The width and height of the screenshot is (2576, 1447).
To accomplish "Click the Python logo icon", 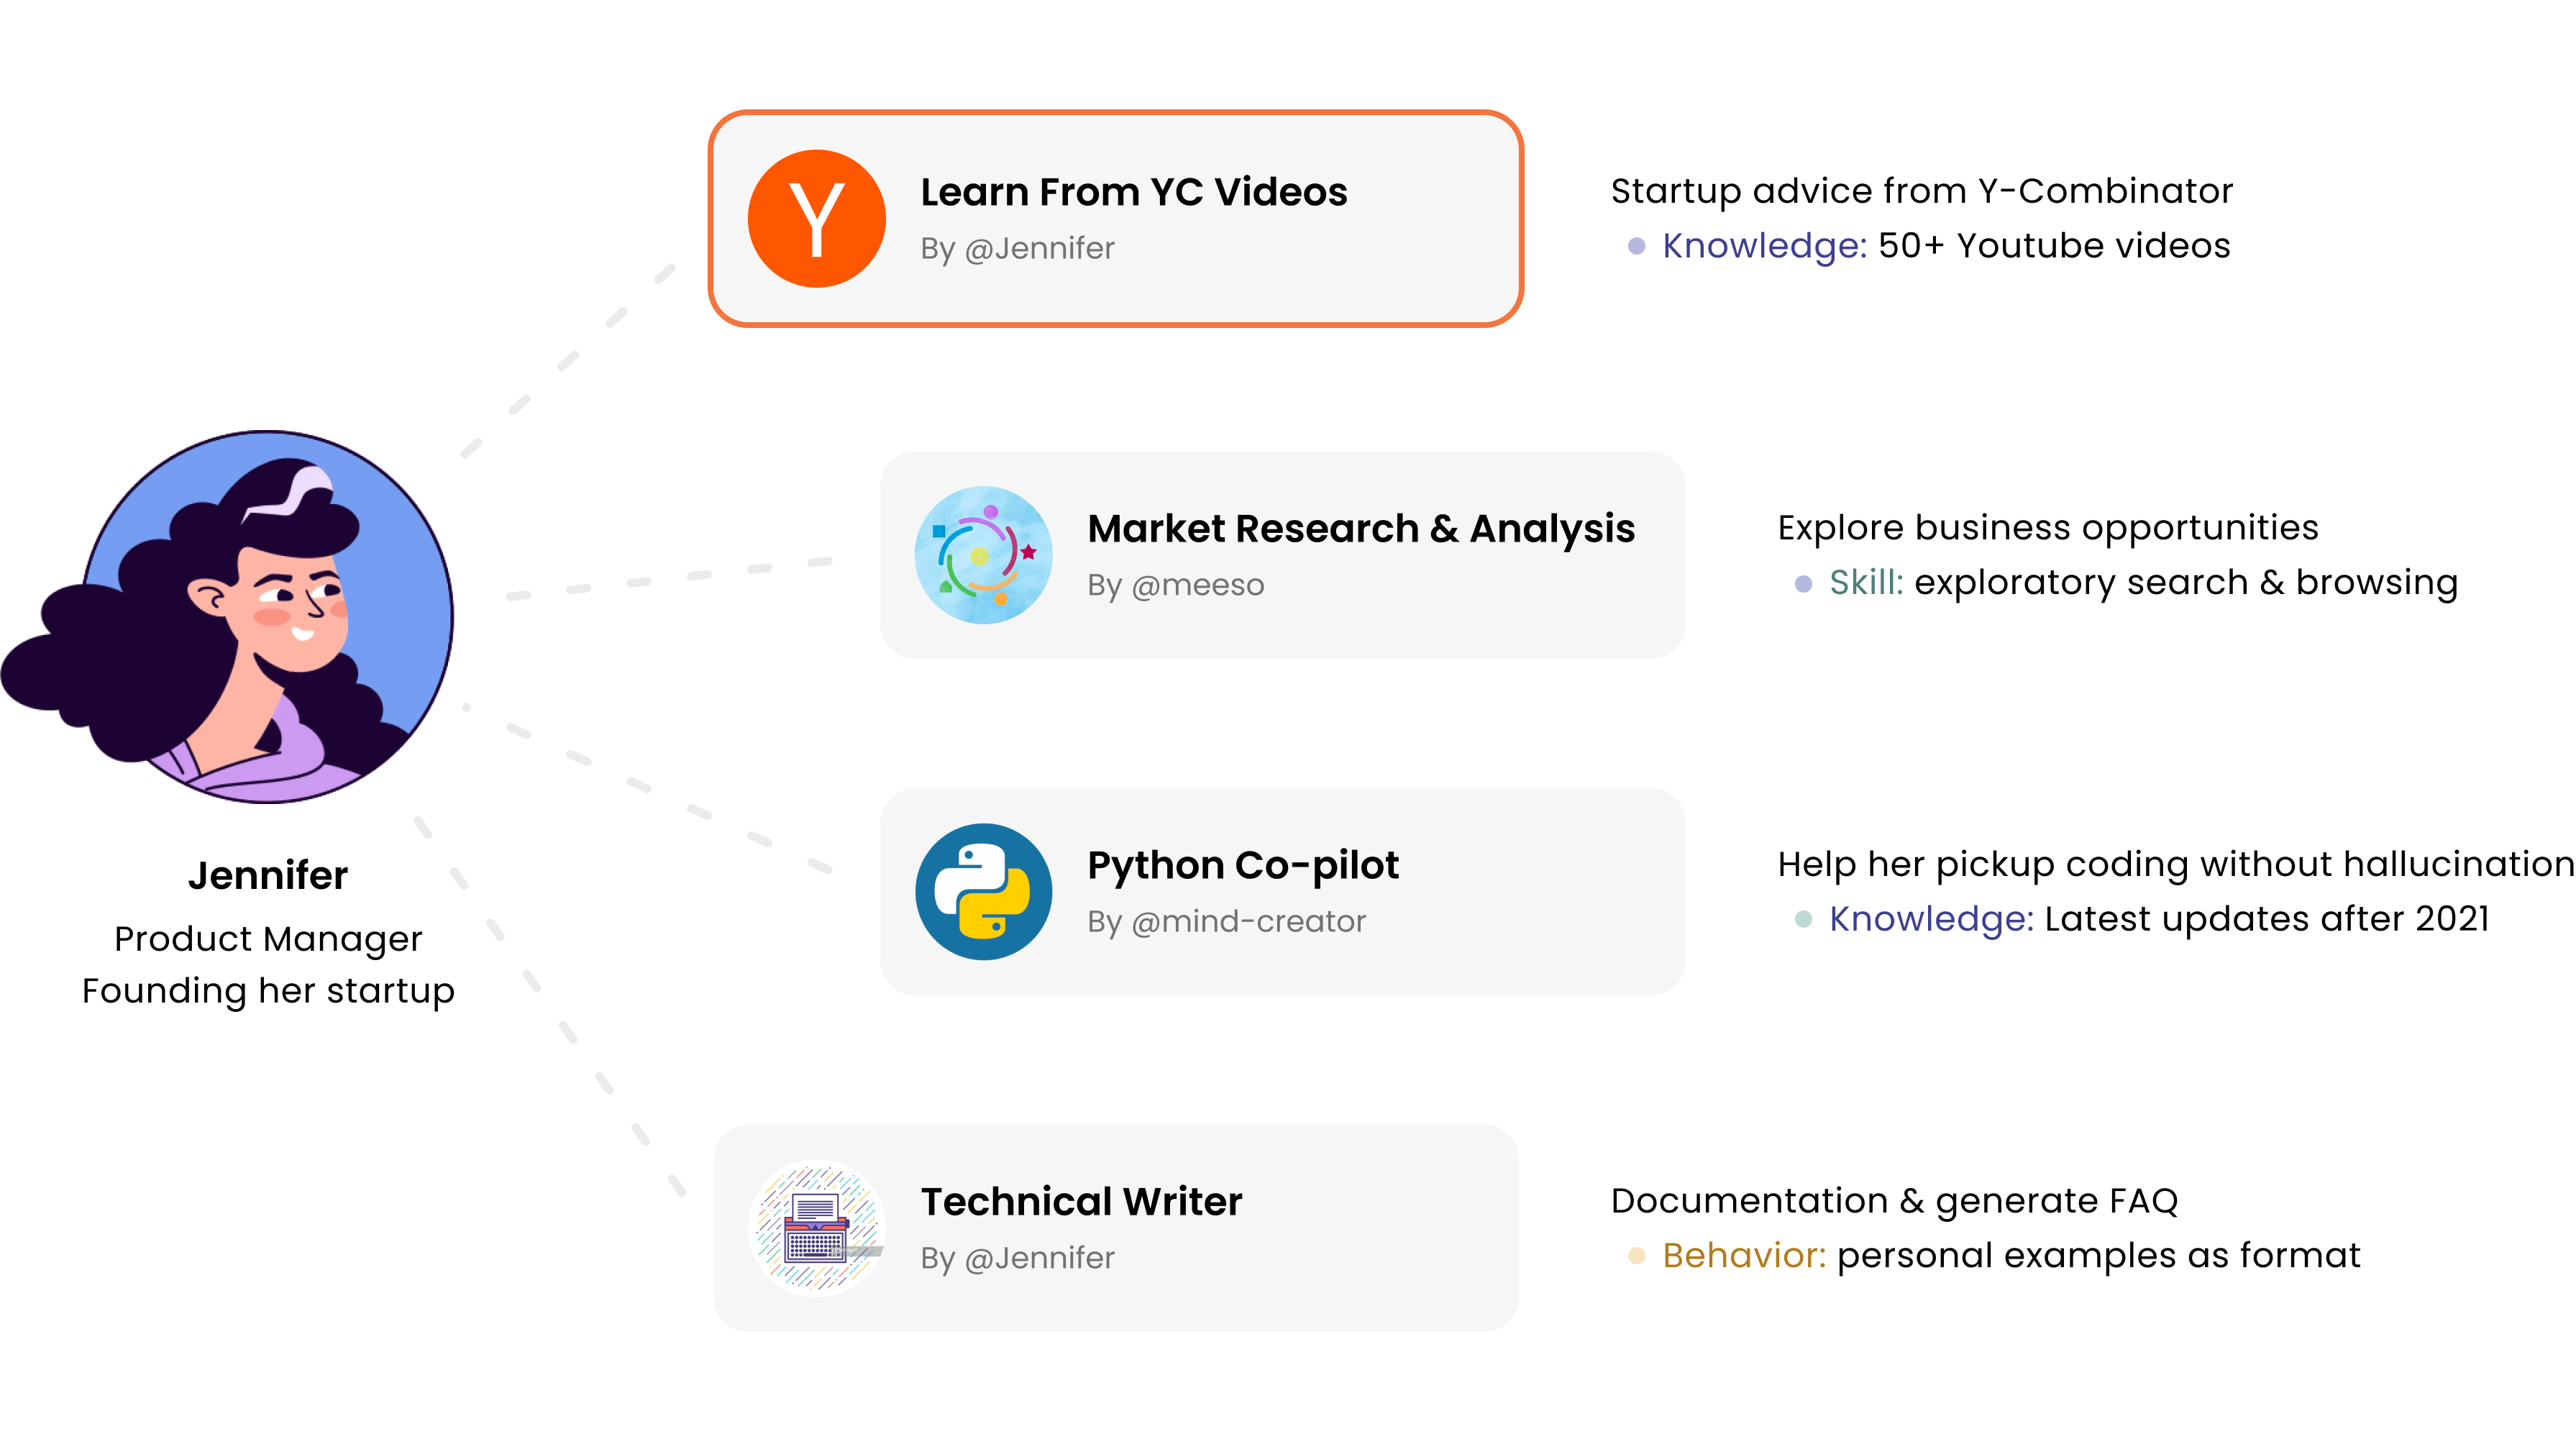I will tap(983, 891).
